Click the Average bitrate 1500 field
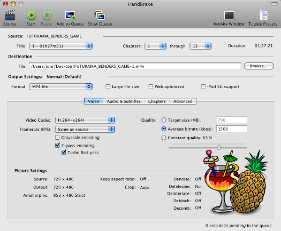281x231 pixels. [232, 129]
